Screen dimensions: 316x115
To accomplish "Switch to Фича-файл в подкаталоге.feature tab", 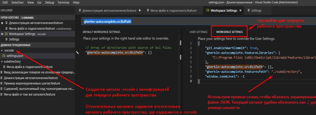I will tap(173, 10).
